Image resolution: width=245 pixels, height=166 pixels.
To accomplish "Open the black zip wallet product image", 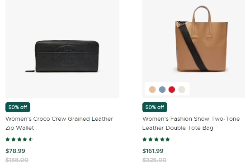I will coord(62,49).
